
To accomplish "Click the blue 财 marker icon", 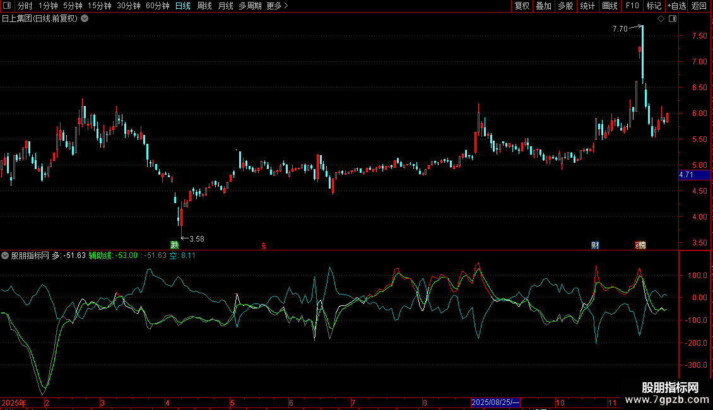I will pos(595,245).
